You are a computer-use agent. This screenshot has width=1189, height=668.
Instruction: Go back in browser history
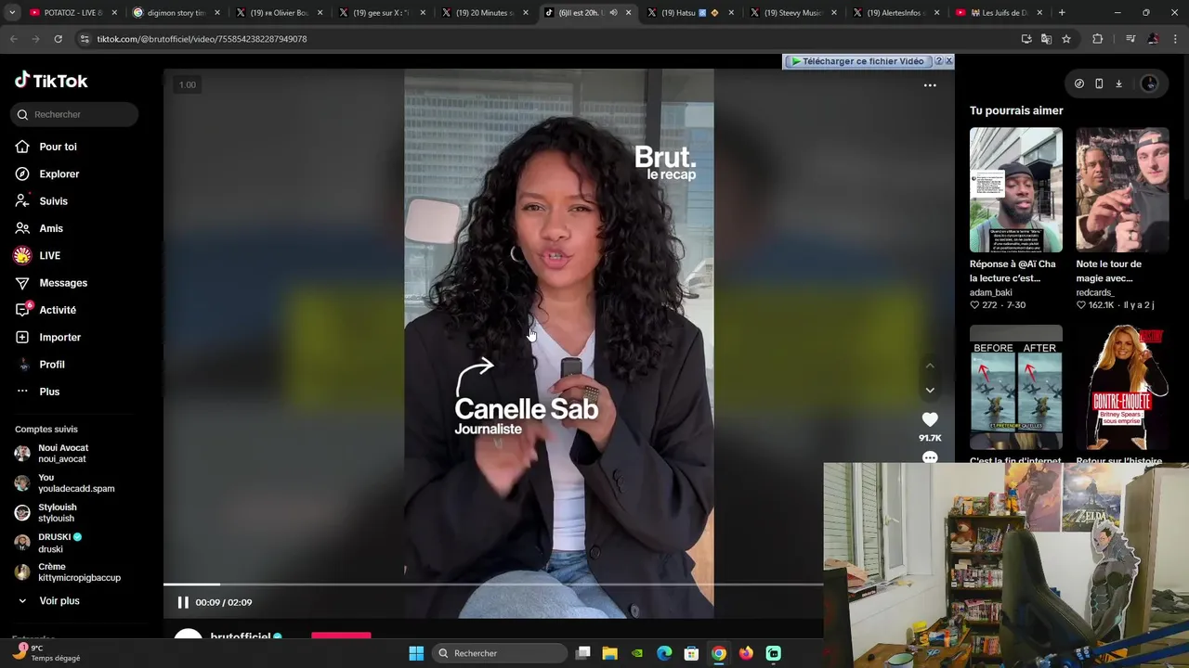(x=13, y=39)
